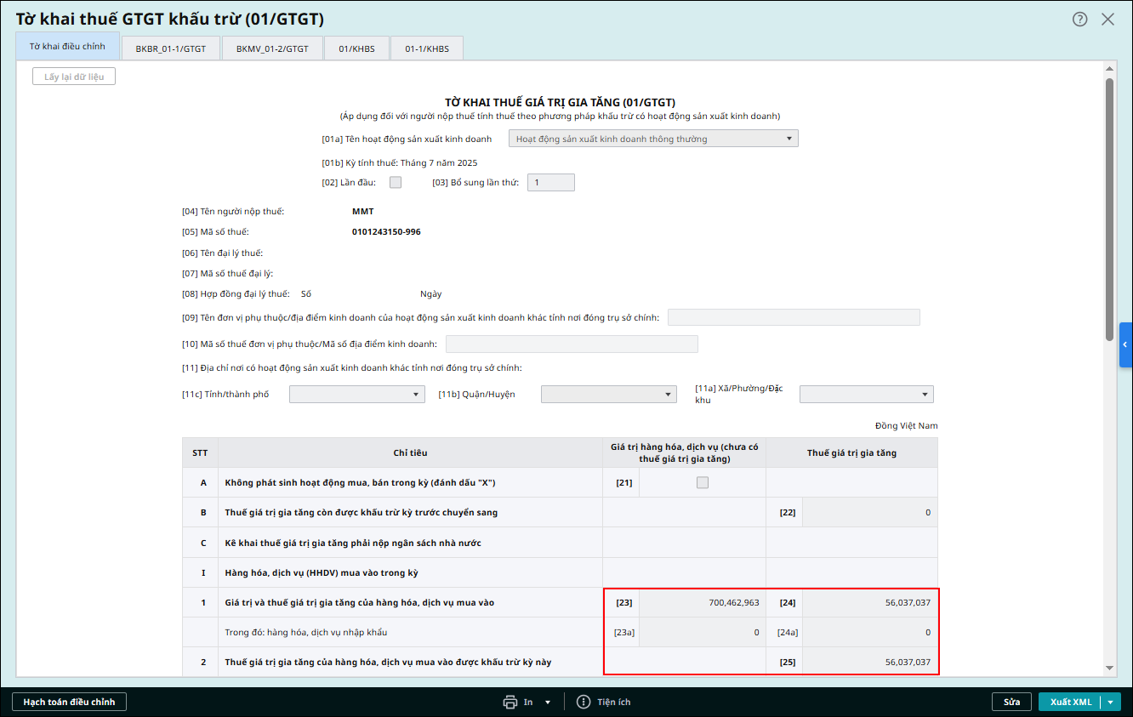Click the help question mark icon

[1079, 20]
